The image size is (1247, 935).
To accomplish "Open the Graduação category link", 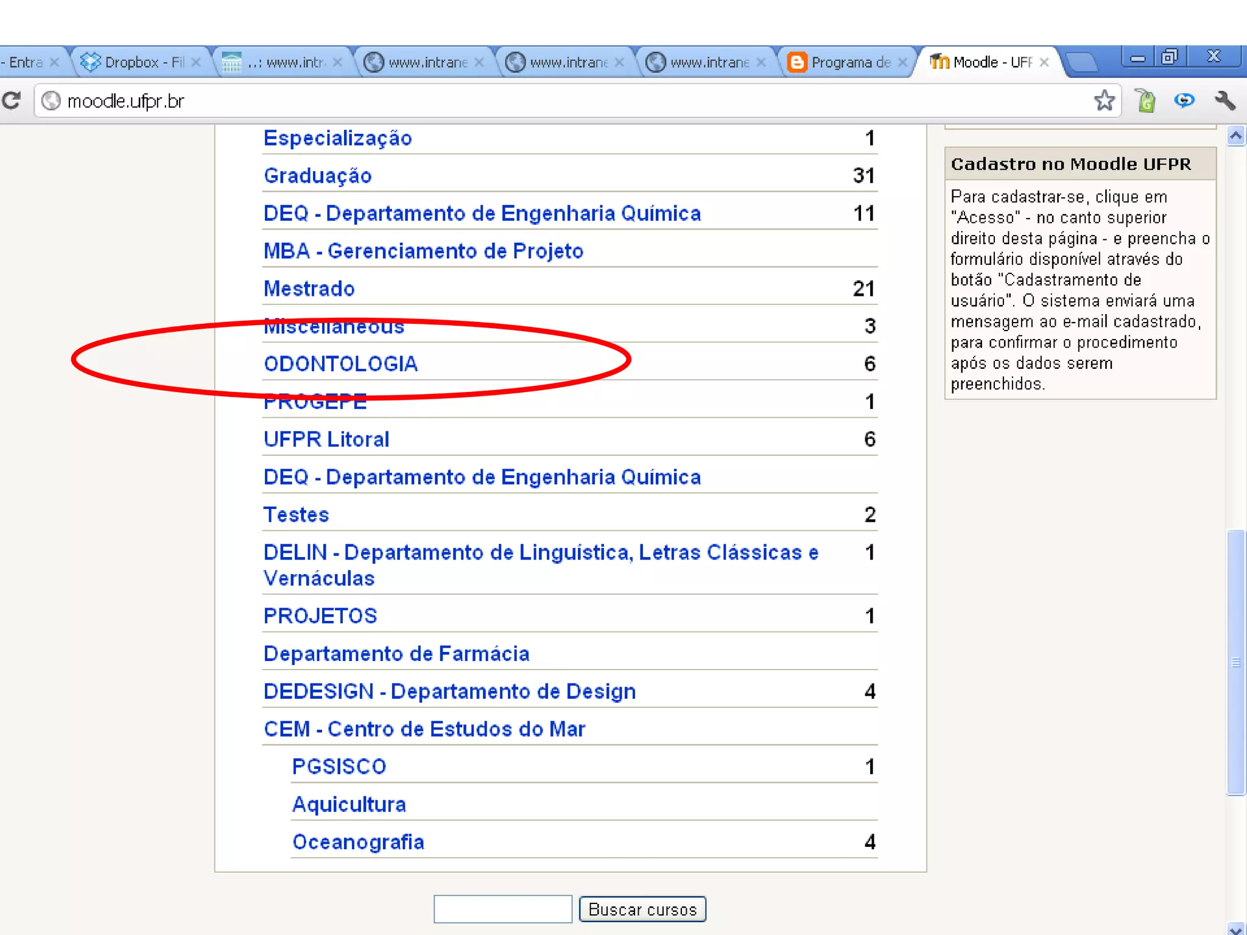I will (317, 176).
